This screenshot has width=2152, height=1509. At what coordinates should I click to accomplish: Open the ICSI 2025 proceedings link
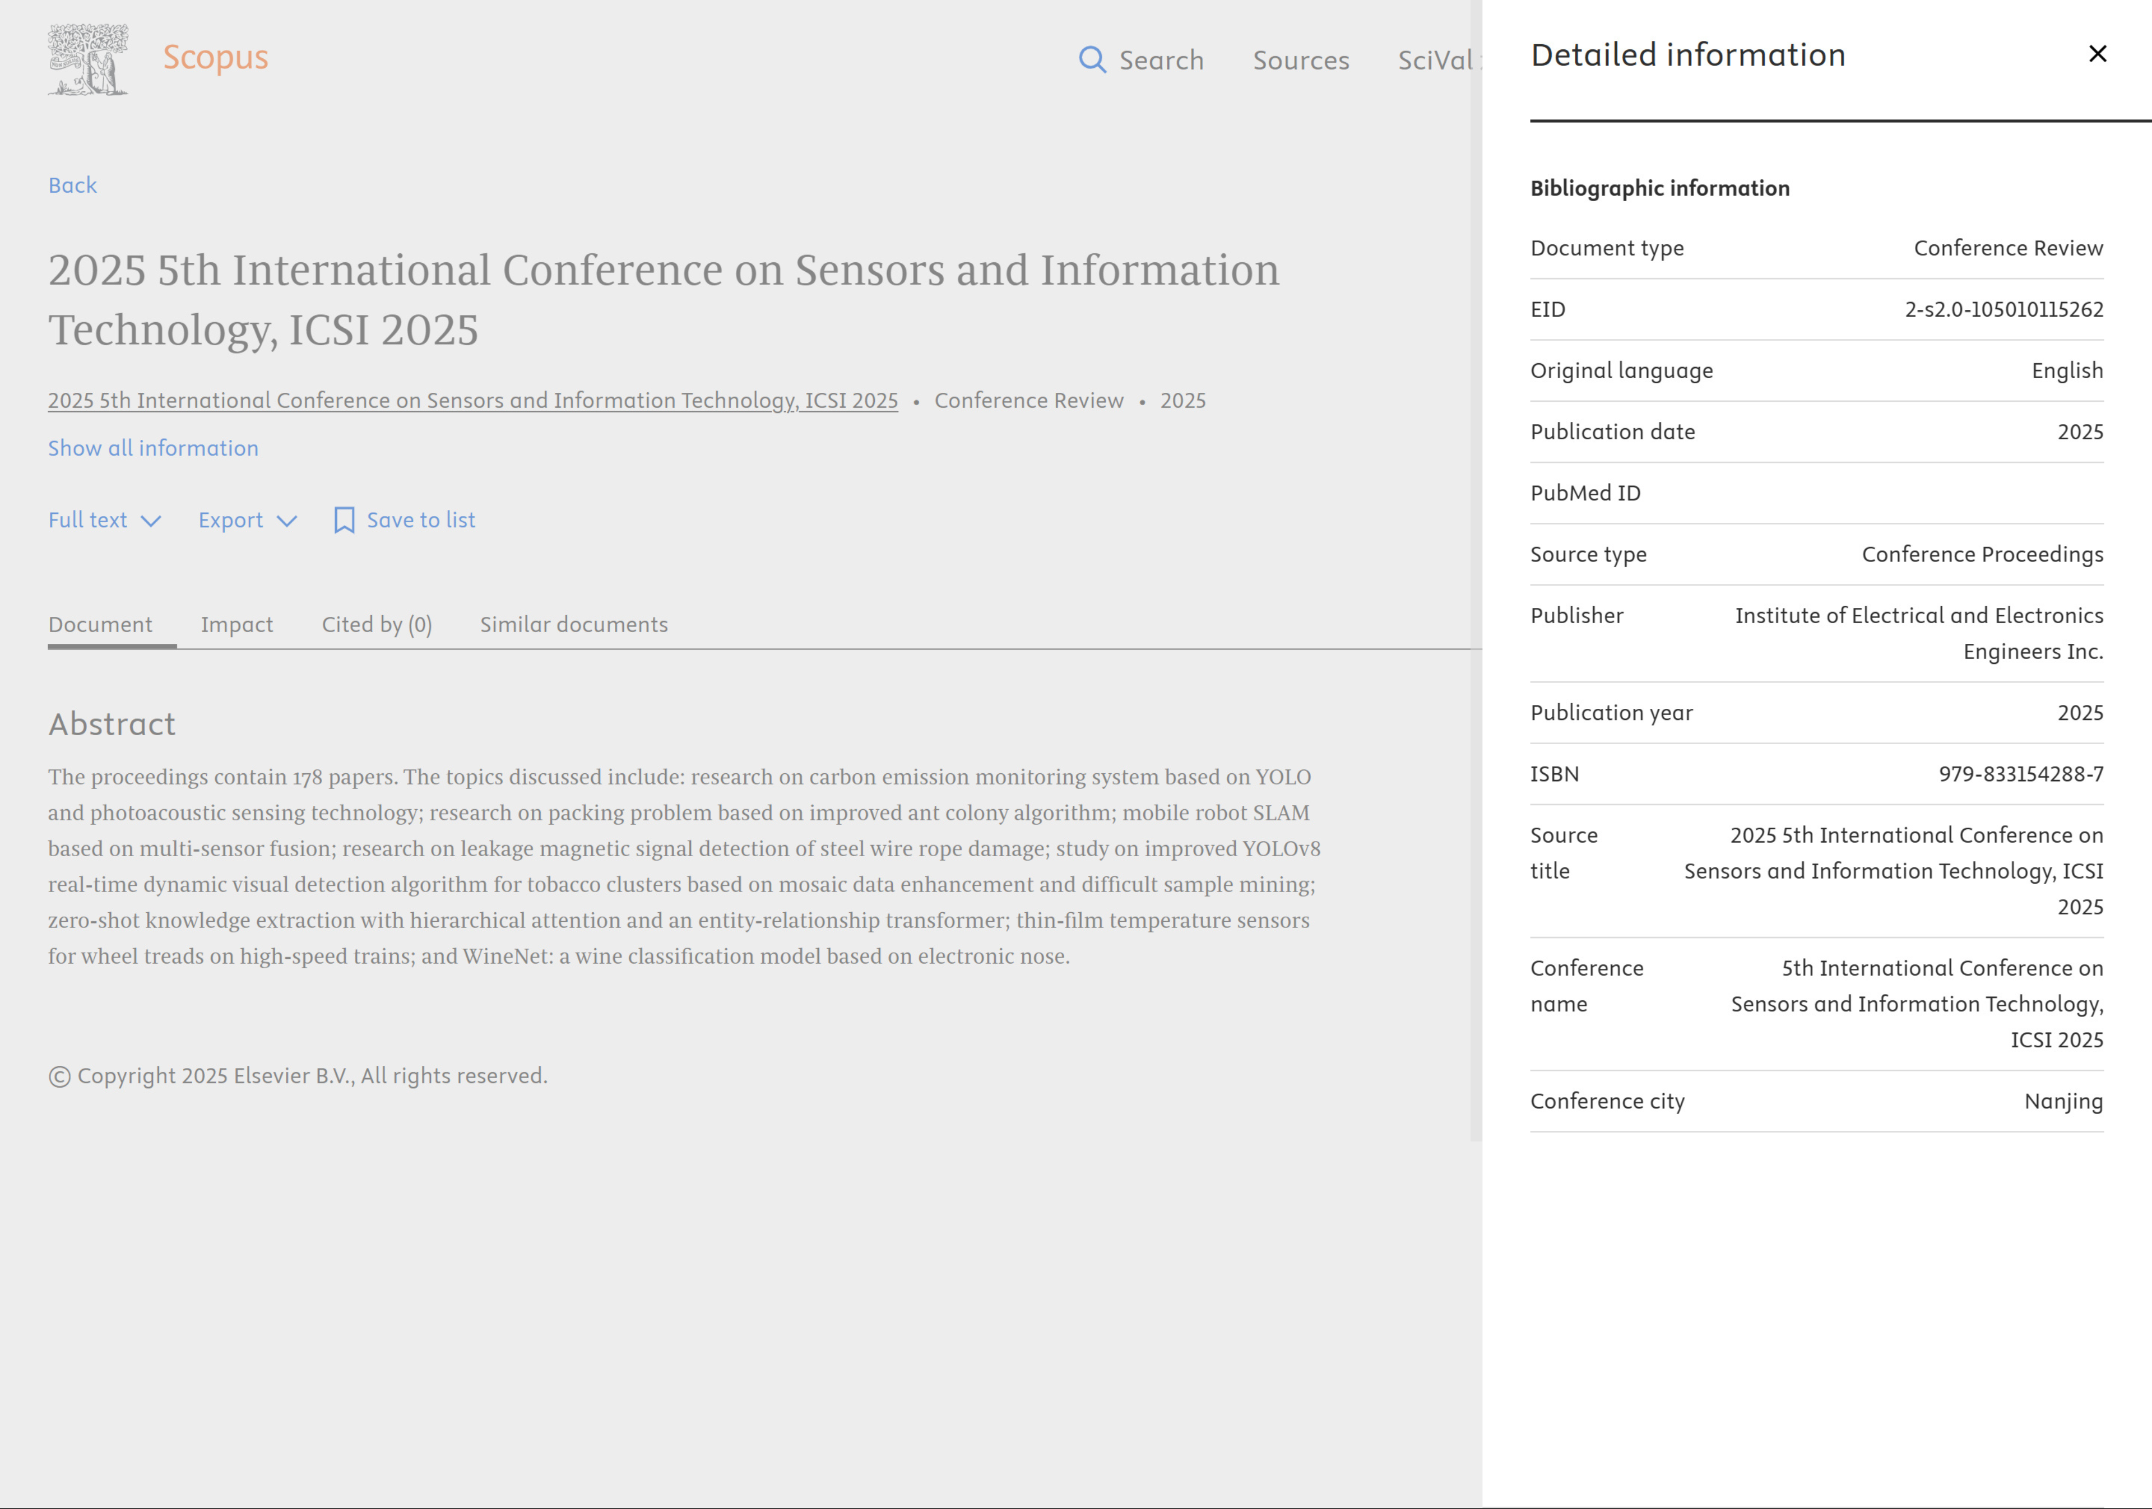click(471, 400)
